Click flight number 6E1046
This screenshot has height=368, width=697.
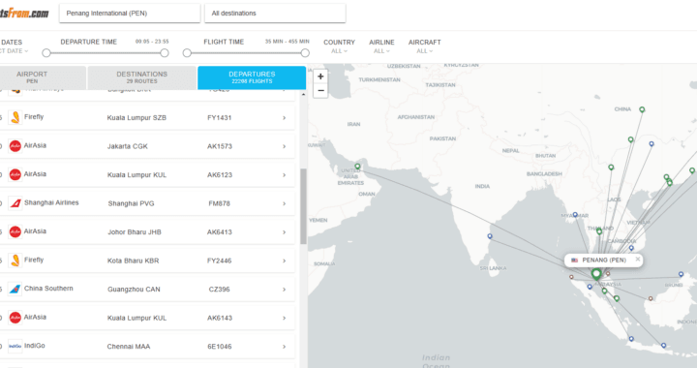tap(219, 347)
